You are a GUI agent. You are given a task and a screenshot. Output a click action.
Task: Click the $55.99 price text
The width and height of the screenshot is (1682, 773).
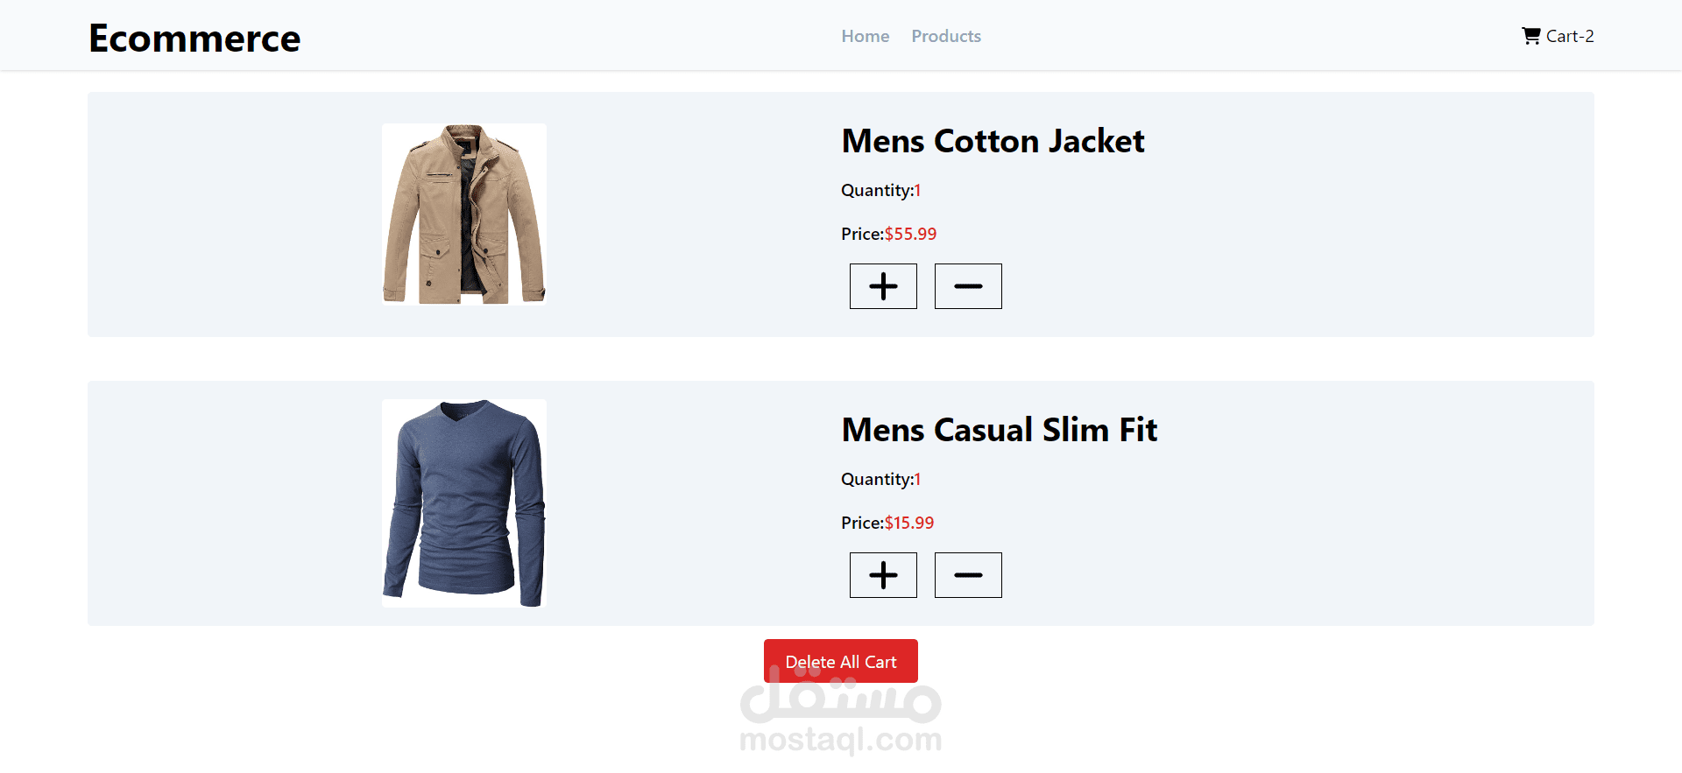(x=910, y=234)
